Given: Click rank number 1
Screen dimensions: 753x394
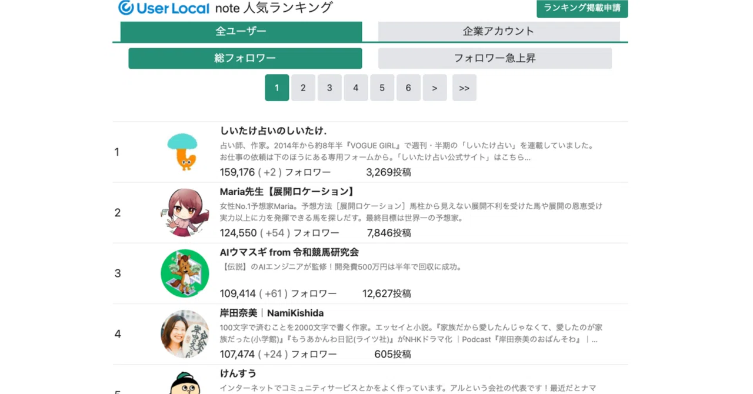Looking at the screenshot, I should coord(117,152).
